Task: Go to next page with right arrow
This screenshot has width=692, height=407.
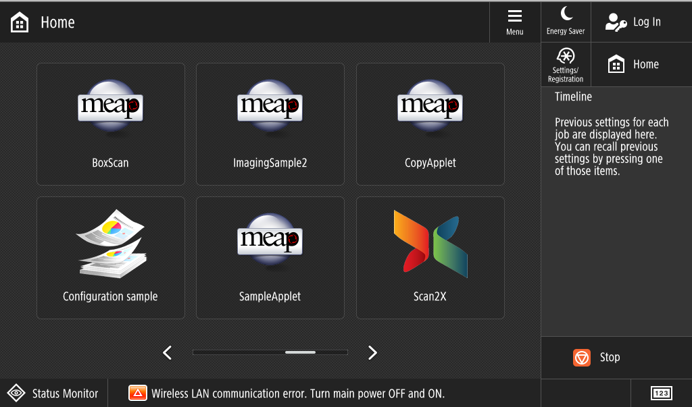Action: pos(372,352)
